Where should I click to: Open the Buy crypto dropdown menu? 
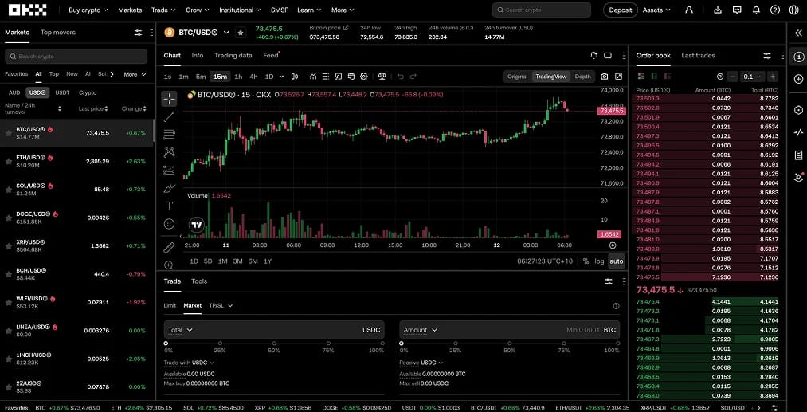pos(88,10)
